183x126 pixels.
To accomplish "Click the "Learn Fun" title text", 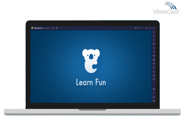I will coord(91,82).
